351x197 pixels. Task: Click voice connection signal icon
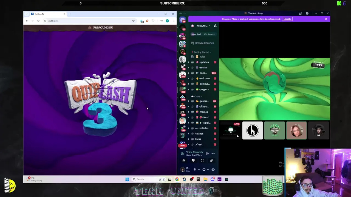pyautogui.click(x=183, y=153)
